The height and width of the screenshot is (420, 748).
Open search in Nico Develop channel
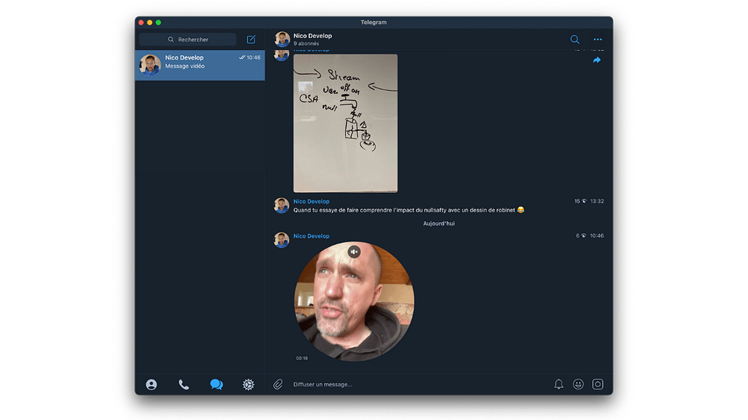click(x=575, y=40)
